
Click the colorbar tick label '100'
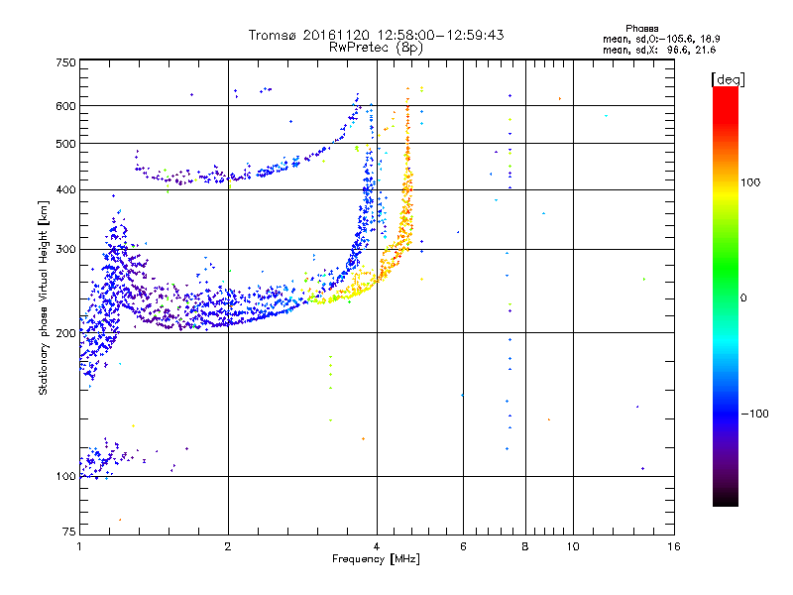coord(750,182)
